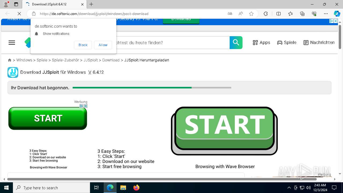
Task: Add page to favorites star
Action: click(x=251, y=14)
